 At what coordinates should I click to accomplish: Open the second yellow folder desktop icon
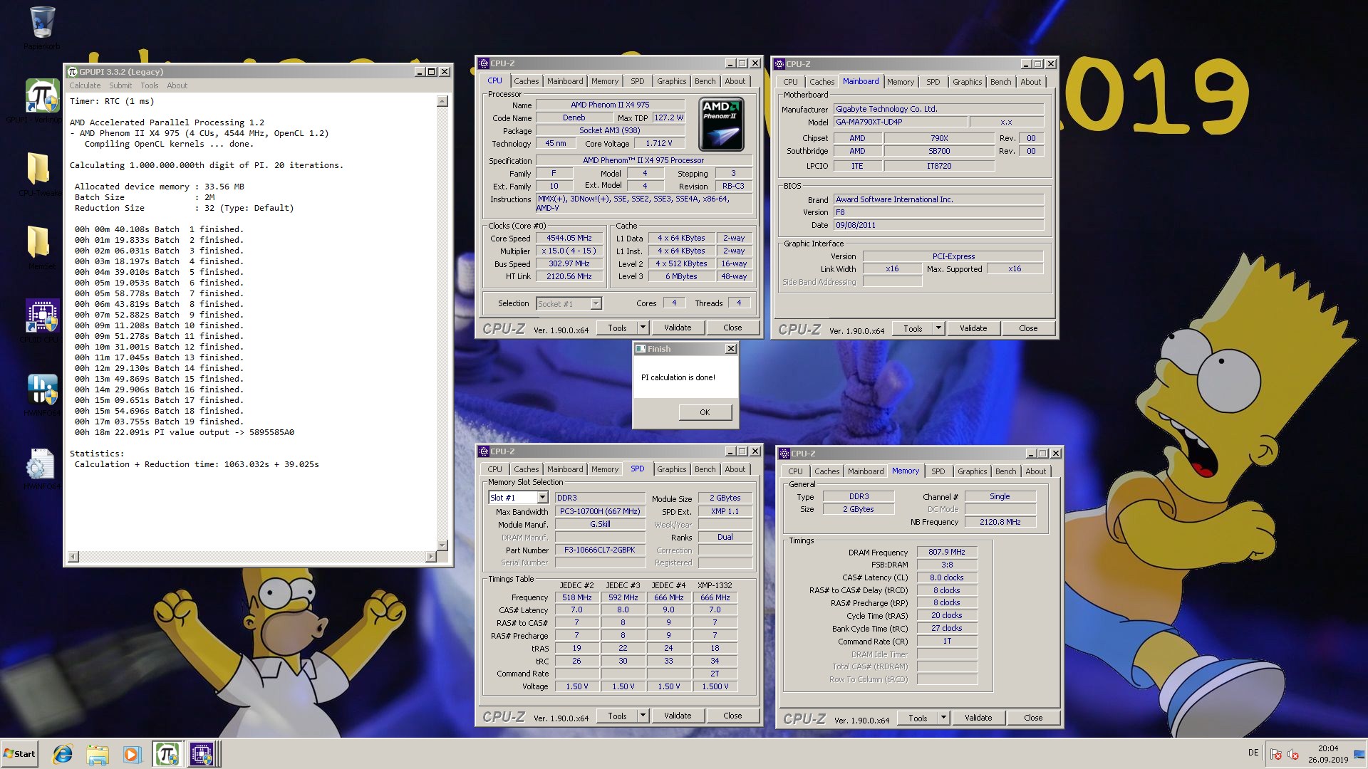point(38,242)
